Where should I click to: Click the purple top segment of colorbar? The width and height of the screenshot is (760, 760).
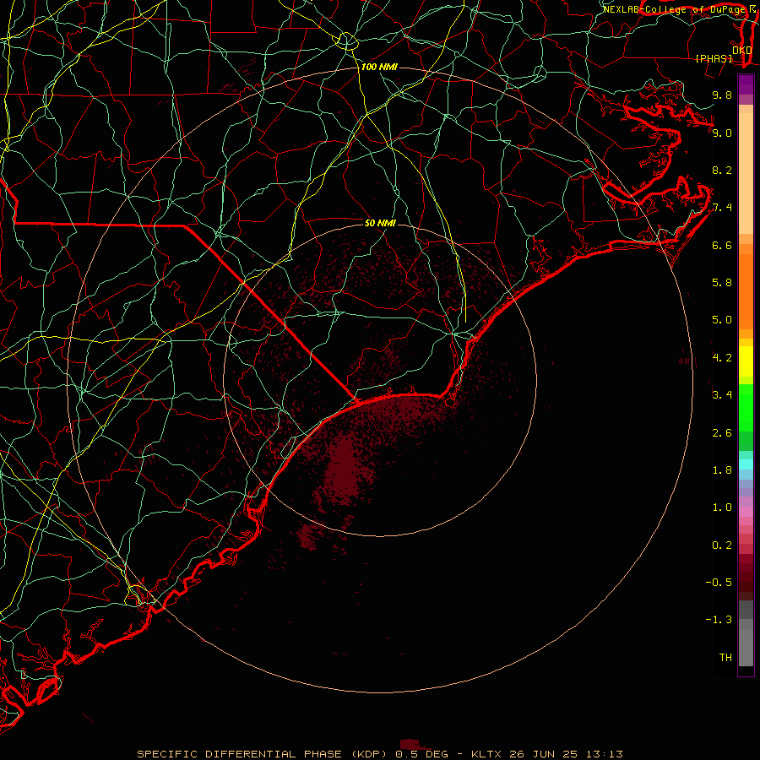pyautogui.click(x=746, y=84)
